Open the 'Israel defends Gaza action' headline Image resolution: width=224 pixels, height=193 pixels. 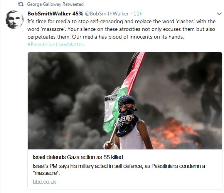coord(78,157)
